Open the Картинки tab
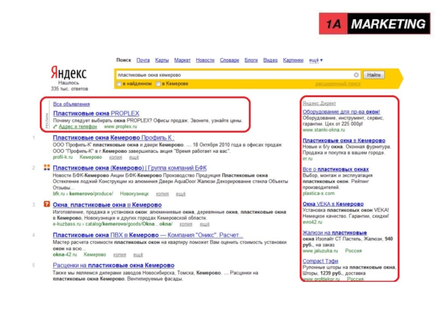 click(x=293, y=60)
